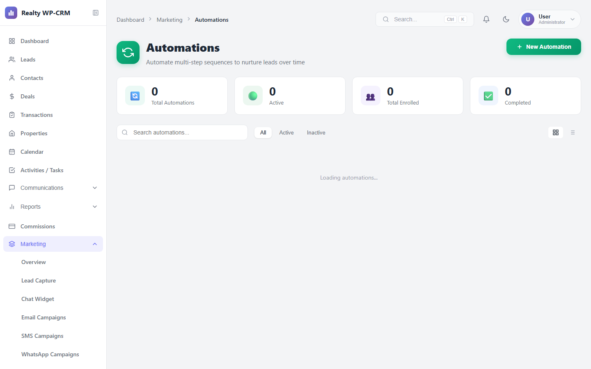Click the top search magnifier icon
Screen dimensions: 591x369
[x=386, y=19]
